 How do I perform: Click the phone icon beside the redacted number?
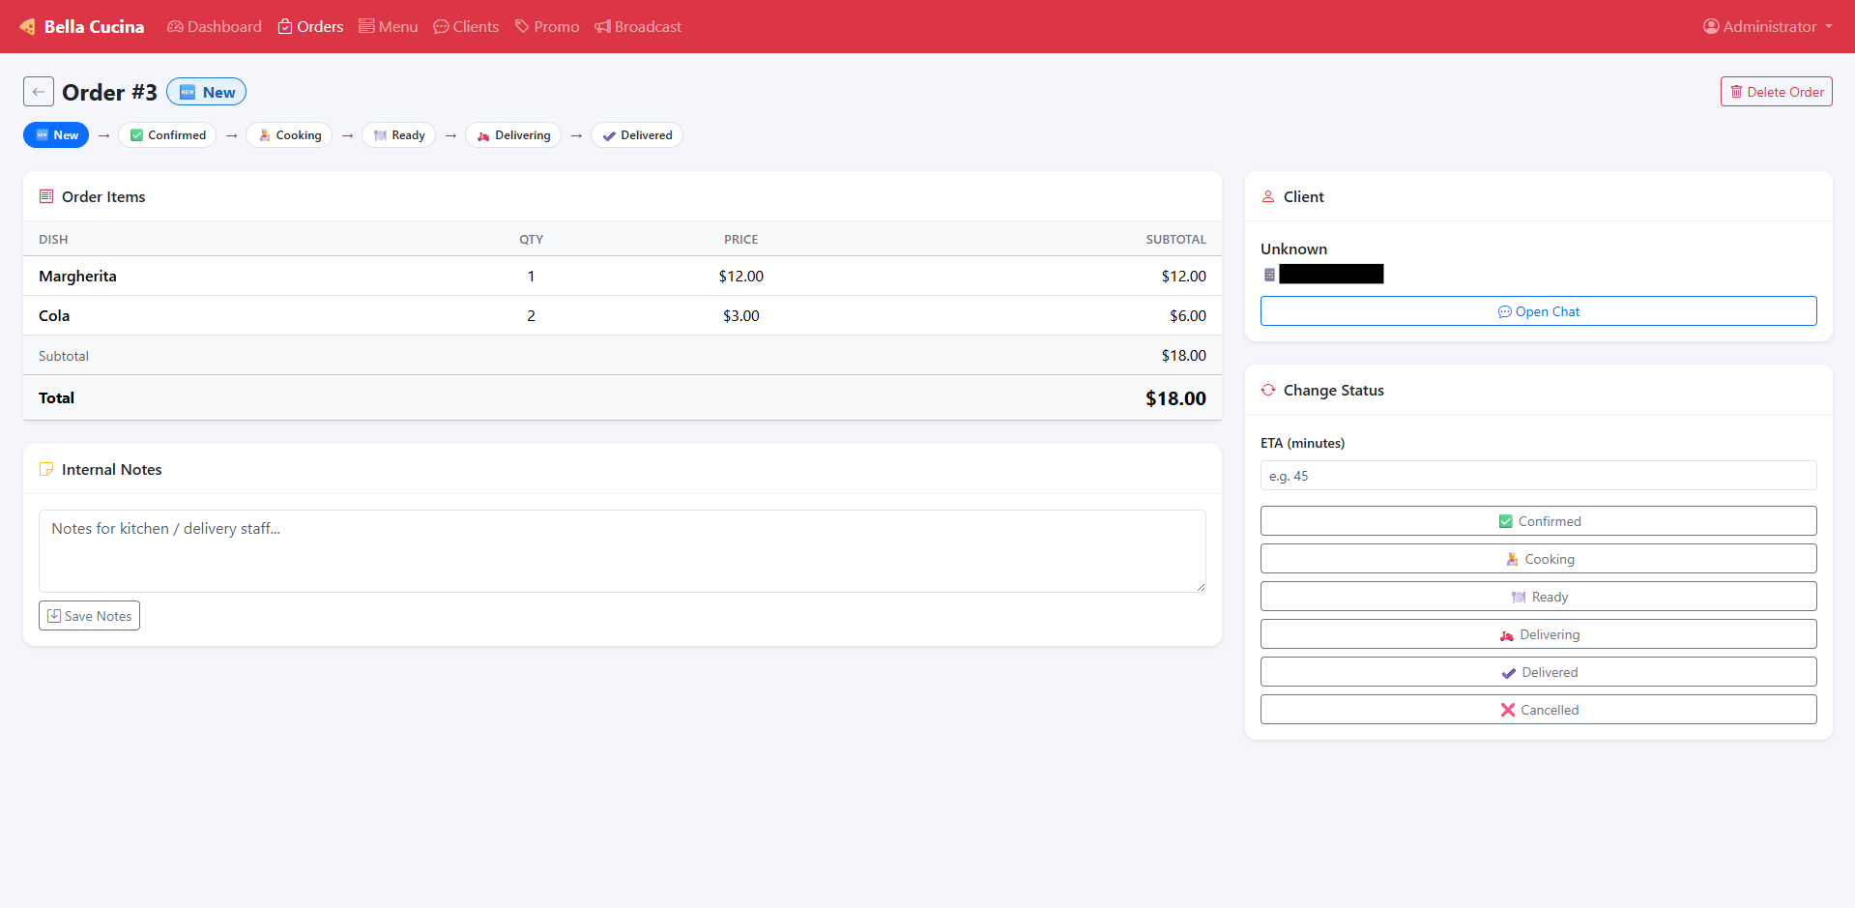1269,275
